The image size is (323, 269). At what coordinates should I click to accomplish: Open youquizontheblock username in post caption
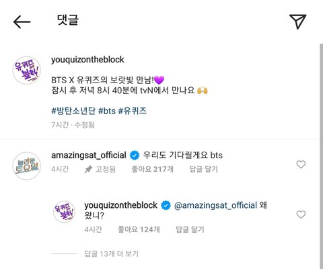(87, 60)
